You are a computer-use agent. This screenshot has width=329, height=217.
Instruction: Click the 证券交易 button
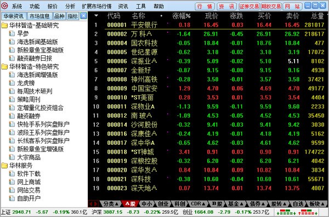(249, 6)
